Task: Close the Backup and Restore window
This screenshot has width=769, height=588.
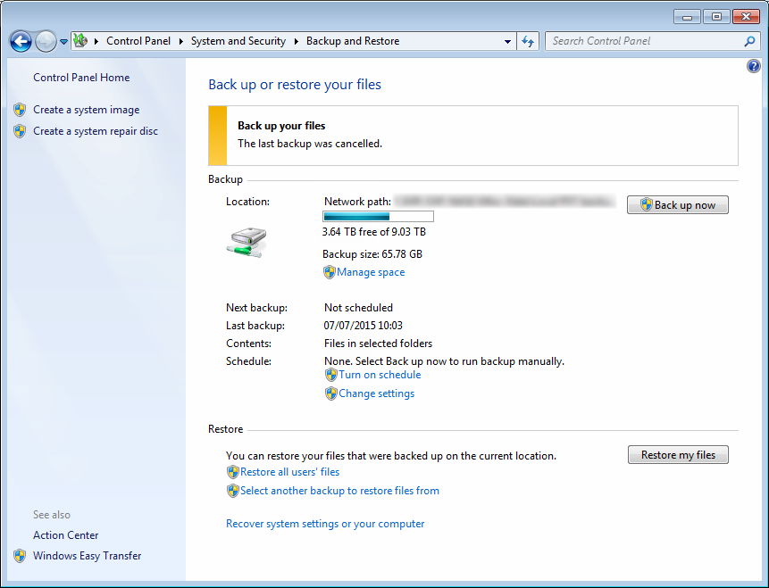Action: 746,17
